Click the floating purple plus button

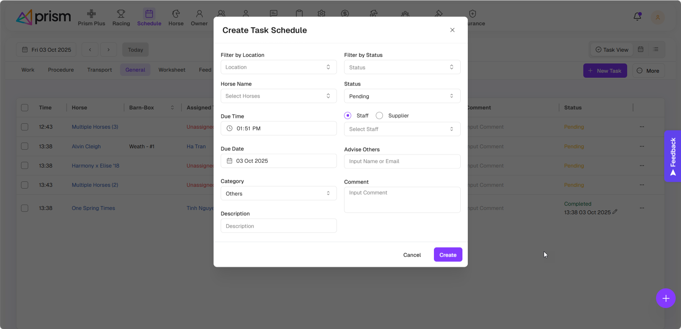[666, 298]
